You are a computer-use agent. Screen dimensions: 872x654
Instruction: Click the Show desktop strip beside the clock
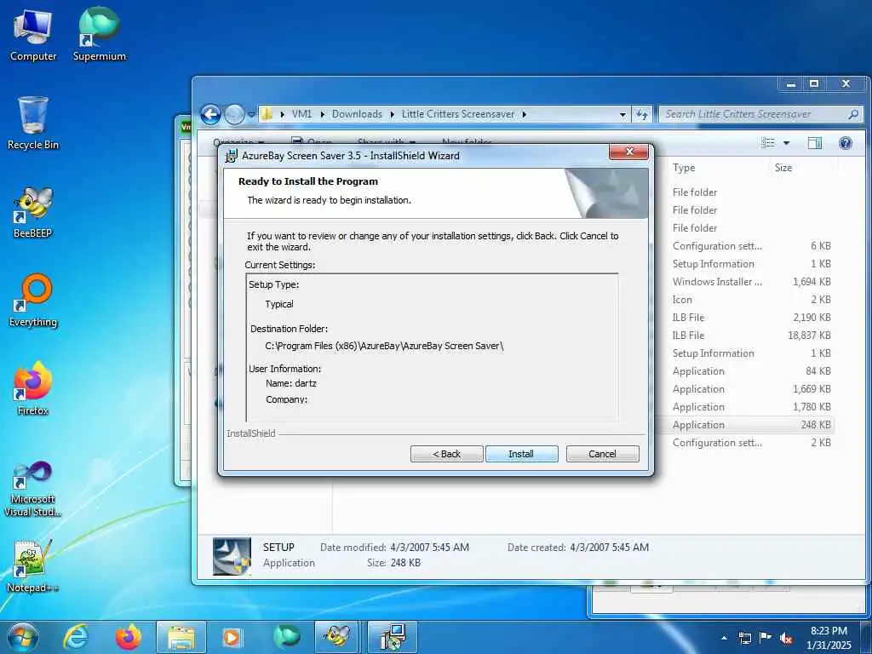pyautogui.click(x=867, y=637)
